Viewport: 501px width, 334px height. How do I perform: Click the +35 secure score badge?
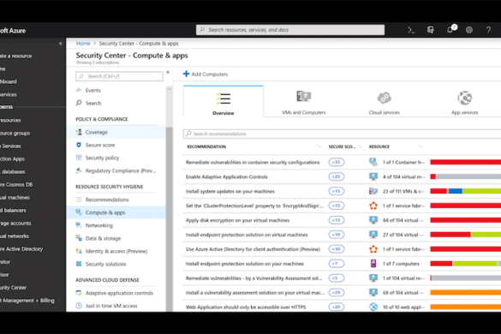(x=336, y=163)
